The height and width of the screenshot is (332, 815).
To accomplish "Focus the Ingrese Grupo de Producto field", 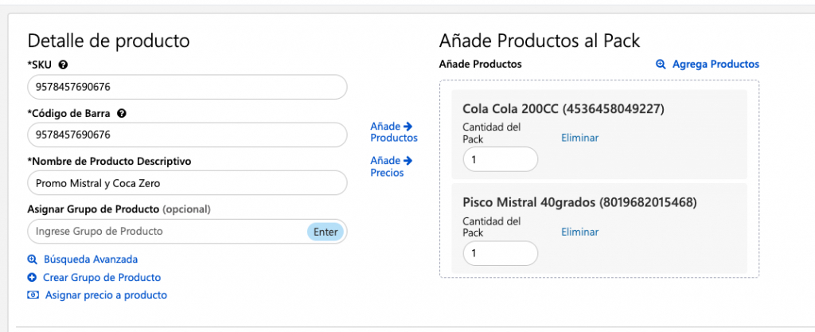I will coord(167,232).
